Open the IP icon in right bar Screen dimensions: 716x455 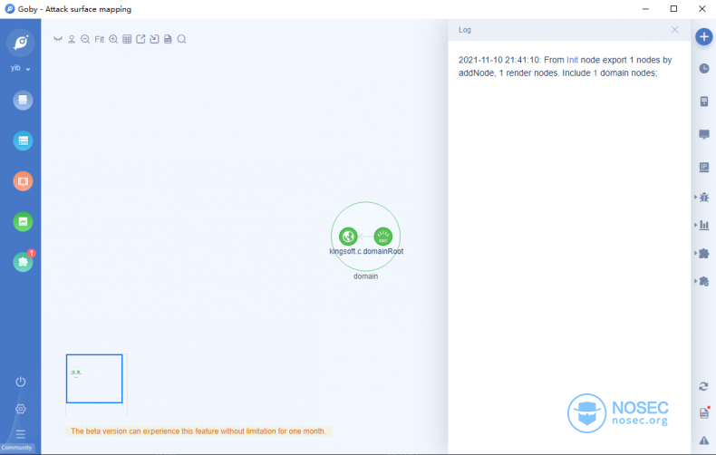pyautogui.click(x=704, y=167)
